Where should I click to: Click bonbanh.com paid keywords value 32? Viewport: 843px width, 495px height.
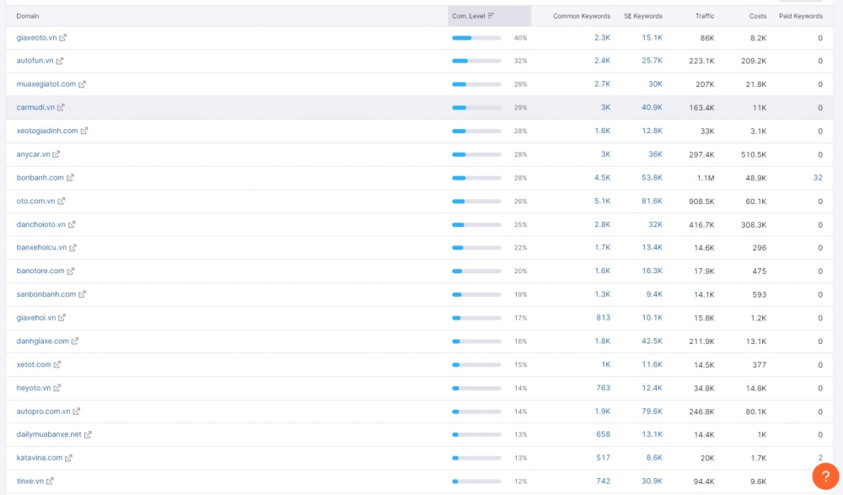818,178
